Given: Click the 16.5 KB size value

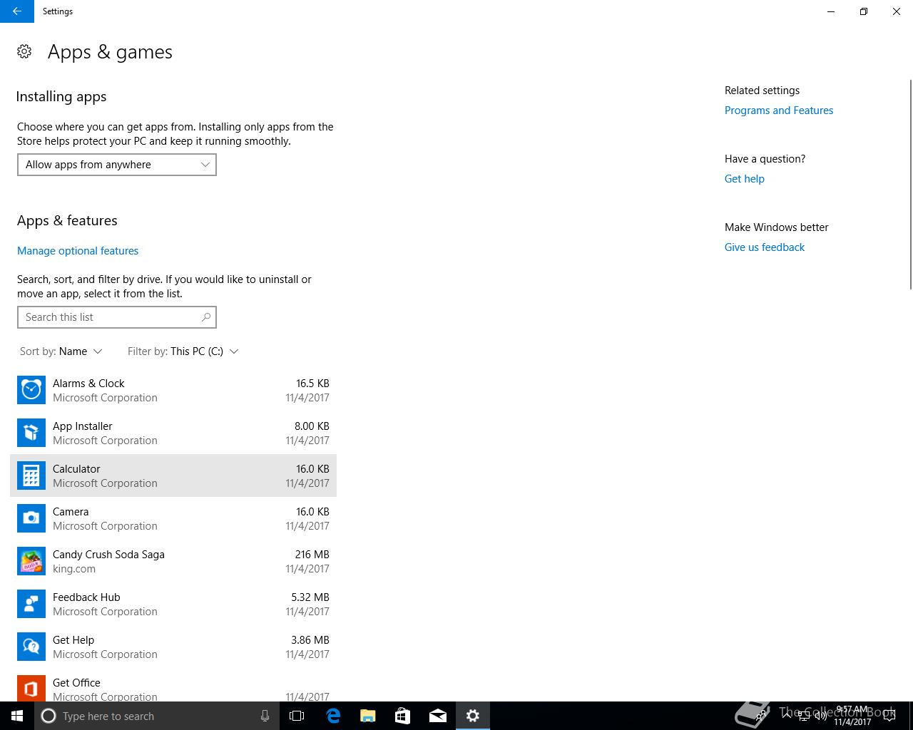Looking at the screenshot, I should pyautogui.click(x=312, y=384).
